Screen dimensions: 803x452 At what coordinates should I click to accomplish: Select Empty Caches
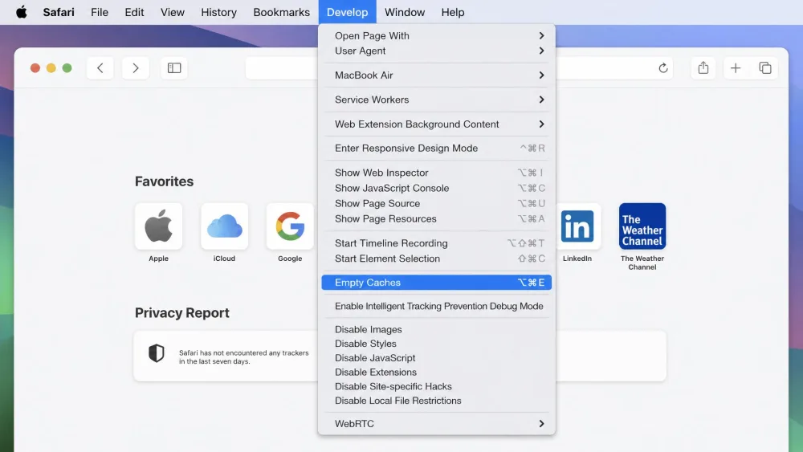pos(436,283)
